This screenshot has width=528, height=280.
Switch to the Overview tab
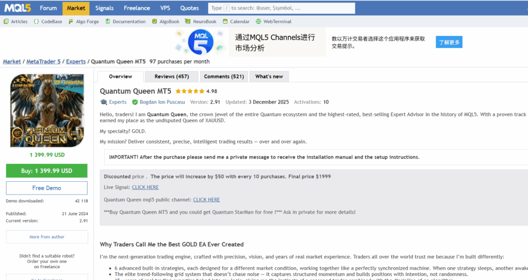121,77
